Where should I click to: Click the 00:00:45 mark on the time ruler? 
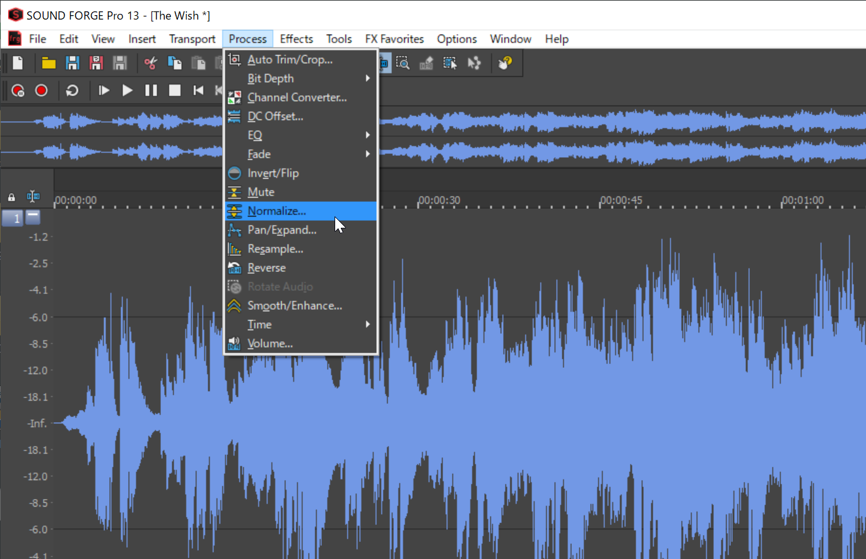click(x=621, y=201)
